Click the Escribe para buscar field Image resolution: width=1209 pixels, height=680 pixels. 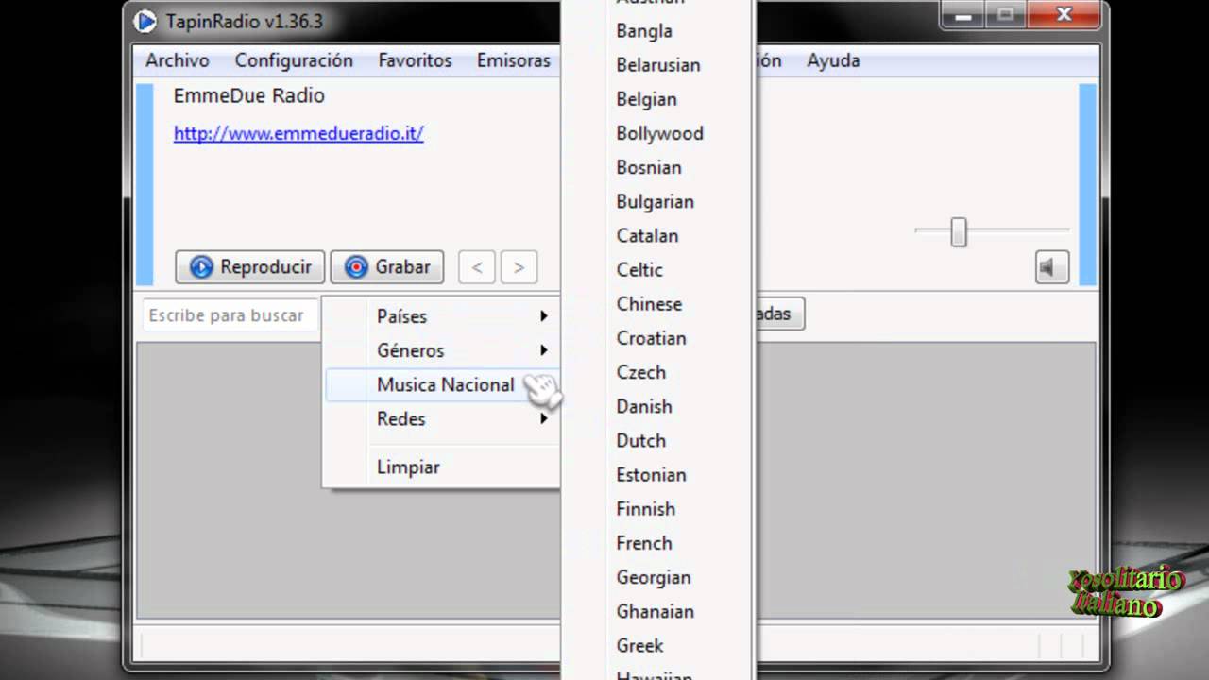pos(231,315)
